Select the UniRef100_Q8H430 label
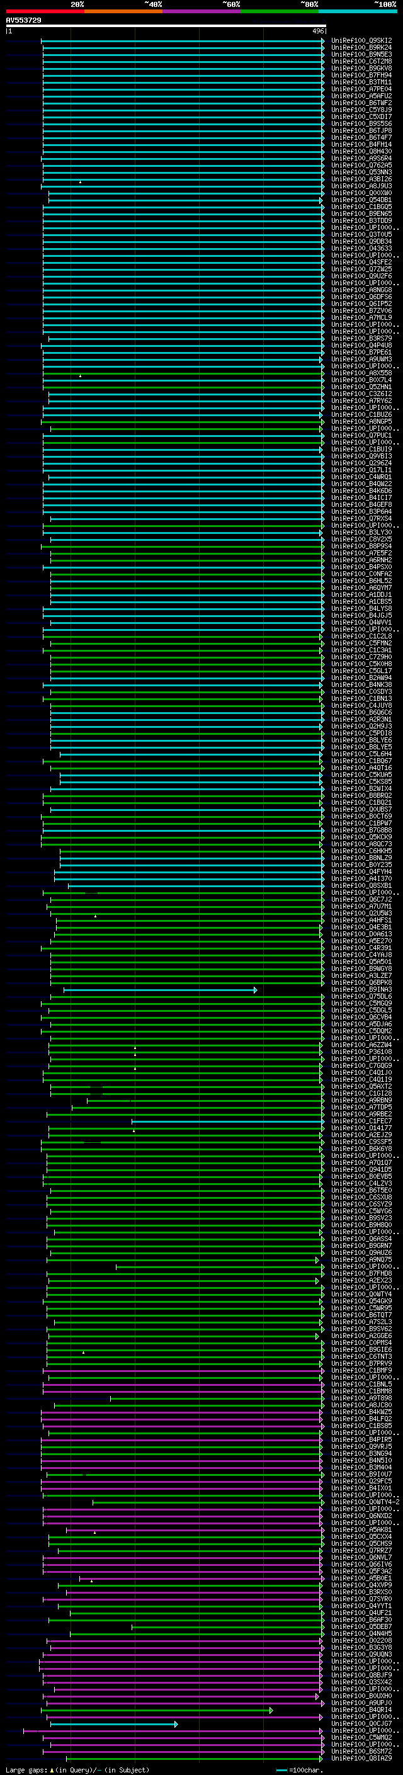 tap(361, 152)
